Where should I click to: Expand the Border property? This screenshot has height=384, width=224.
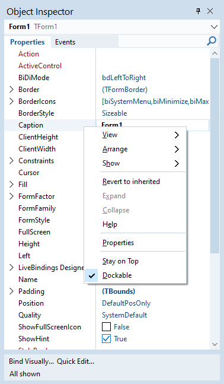(11, 90)
